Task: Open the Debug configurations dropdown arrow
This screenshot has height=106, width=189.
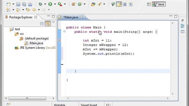Action: 45,4
